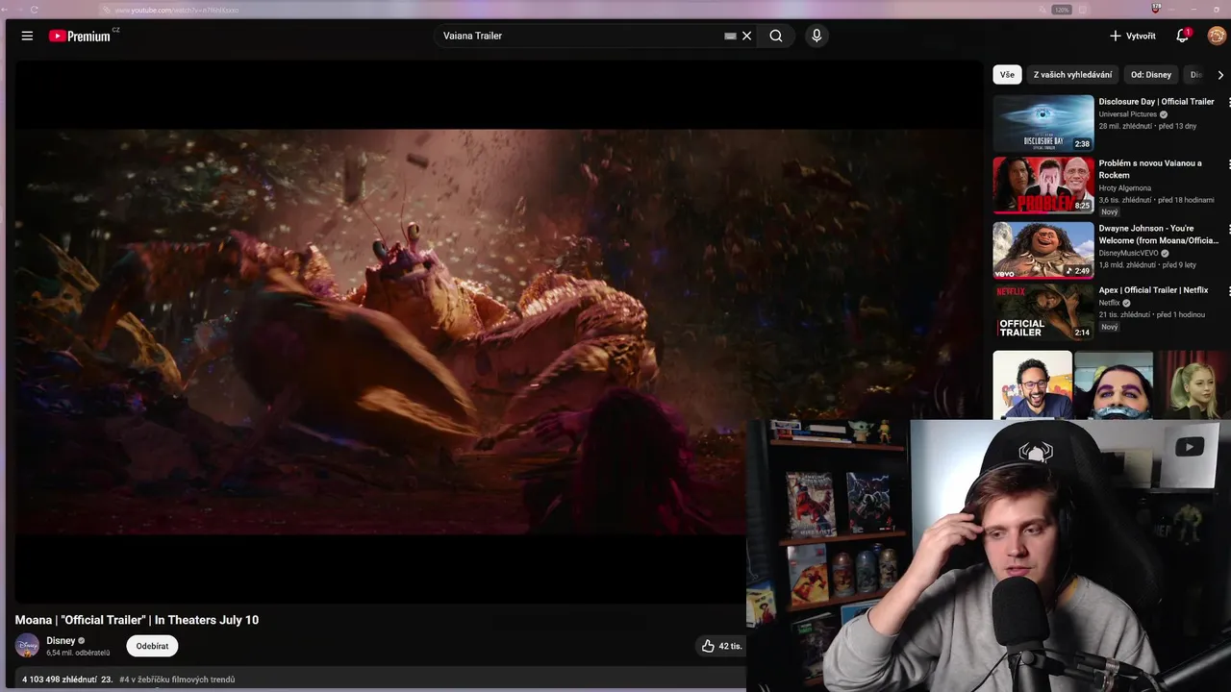1231x692 pixels.
Task: Open more options for Dwayne Johnson video
Action: point(1228,230)
